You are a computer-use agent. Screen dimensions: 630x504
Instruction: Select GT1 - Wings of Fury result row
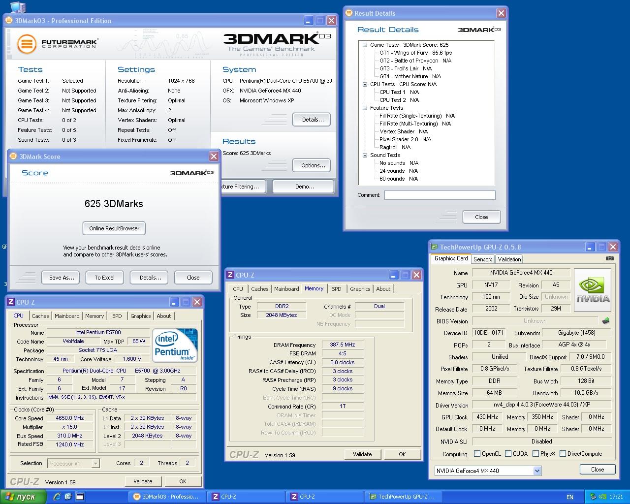(415, 53)
